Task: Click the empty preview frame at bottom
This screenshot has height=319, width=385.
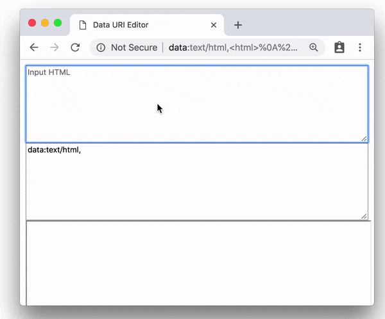Action: (199, 263)
